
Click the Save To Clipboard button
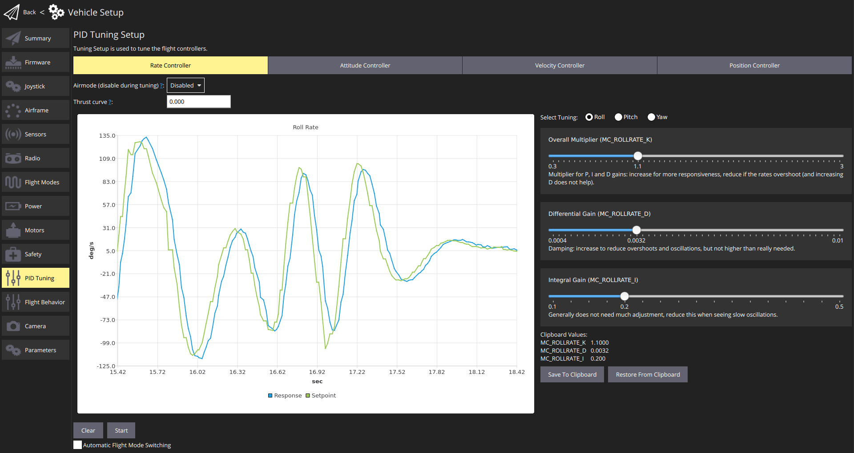click(x=572, y=374)
